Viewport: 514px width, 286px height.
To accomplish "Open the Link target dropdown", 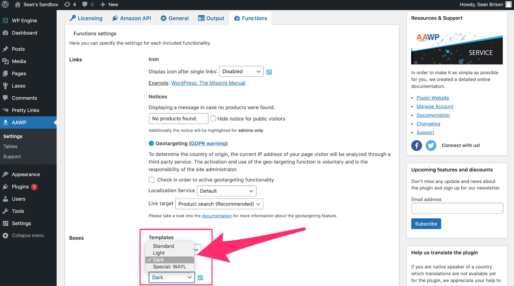I will (219, 204).
